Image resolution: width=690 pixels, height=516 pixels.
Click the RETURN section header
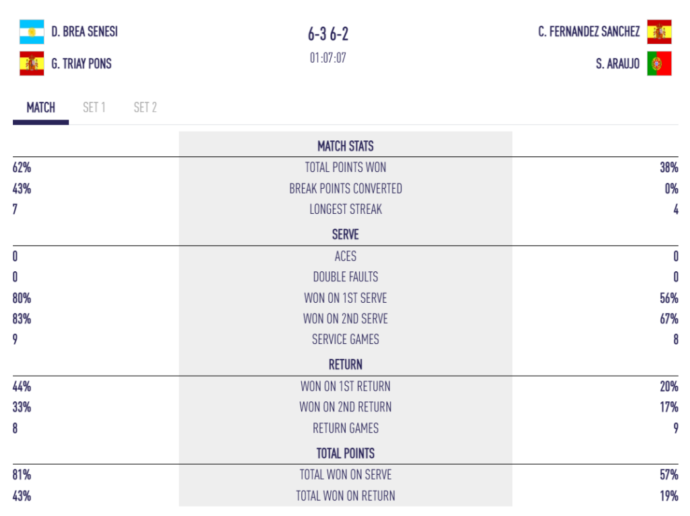(x=346, y=365)
